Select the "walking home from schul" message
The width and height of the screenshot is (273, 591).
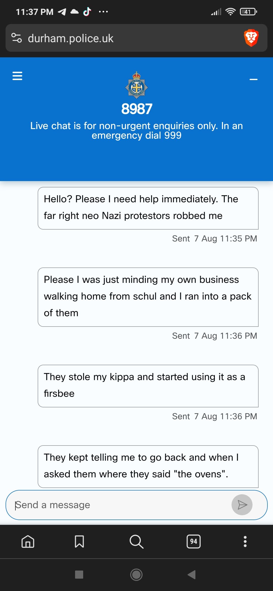[148, 297]
